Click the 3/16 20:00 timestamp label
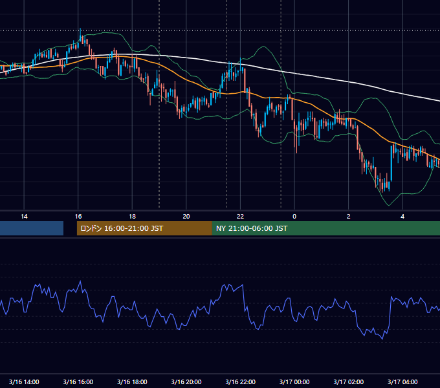440x388 pixels. tap(186, 382)
